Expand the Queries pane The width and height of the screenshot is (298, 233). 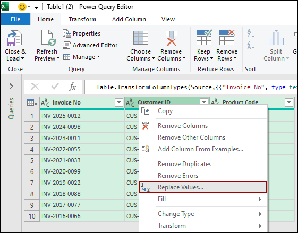[11, 87]
